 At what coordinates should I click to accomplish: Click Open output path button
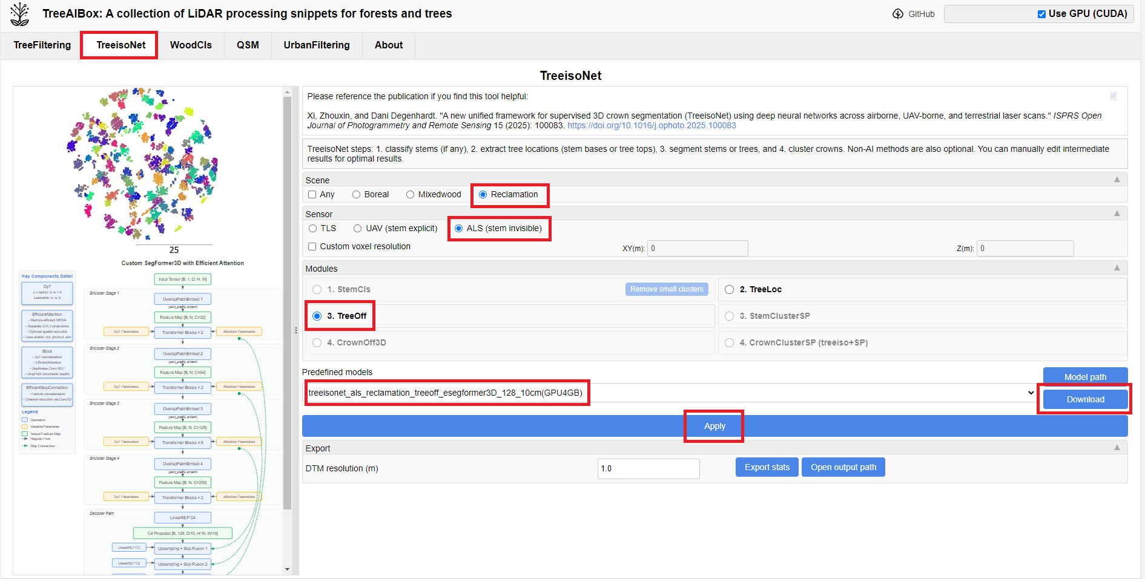(x=843, y=467)
